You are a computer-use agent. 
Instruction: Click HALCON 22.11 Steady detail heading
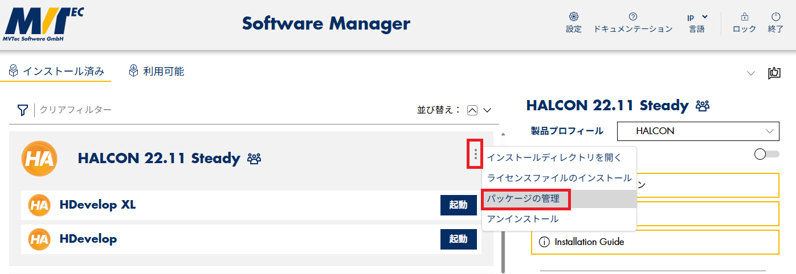tap(607, 105)
